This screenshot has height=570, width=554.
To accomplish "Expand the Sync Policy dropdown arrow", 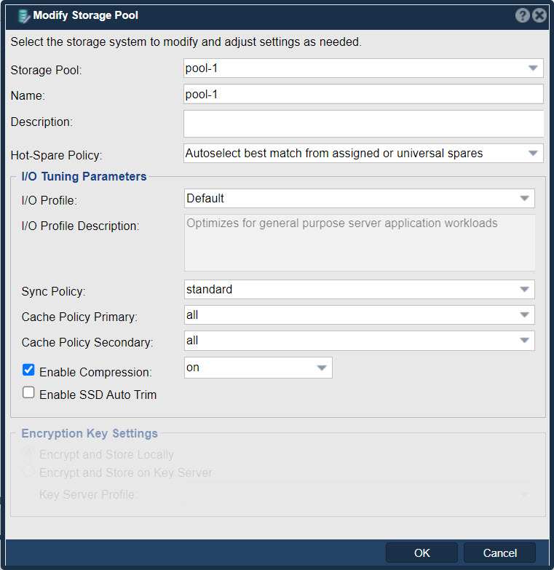I will point(524,289).
